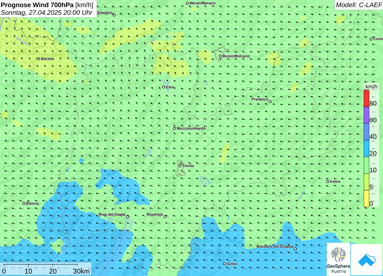Click the Cles city marker
The height and width of the screenshot is (276, 383).
(164, 87)
